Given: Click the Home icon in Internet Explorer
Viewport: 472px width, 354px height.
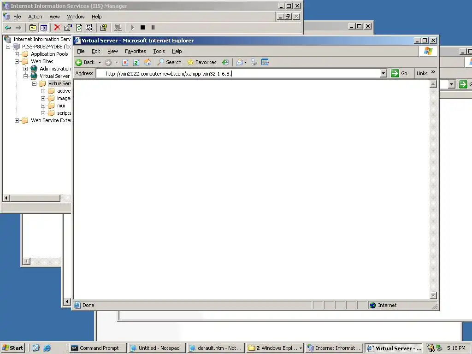Looking at the screenshot, I should click(147, 62).
